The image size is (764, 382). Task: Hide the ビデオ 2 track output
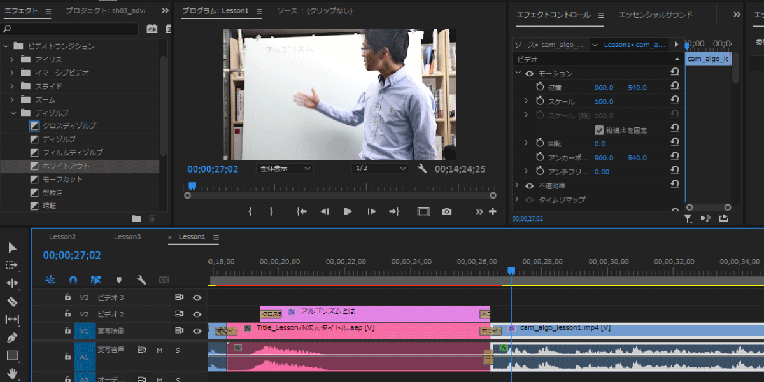(197, 314)
